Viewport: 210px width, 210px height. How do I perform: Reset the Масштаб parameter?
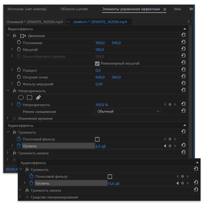pyautogui.click(x=183, y=49)
